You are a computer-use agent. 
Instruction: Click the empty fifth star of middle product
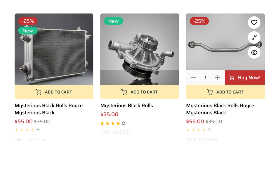coord(124,123)
